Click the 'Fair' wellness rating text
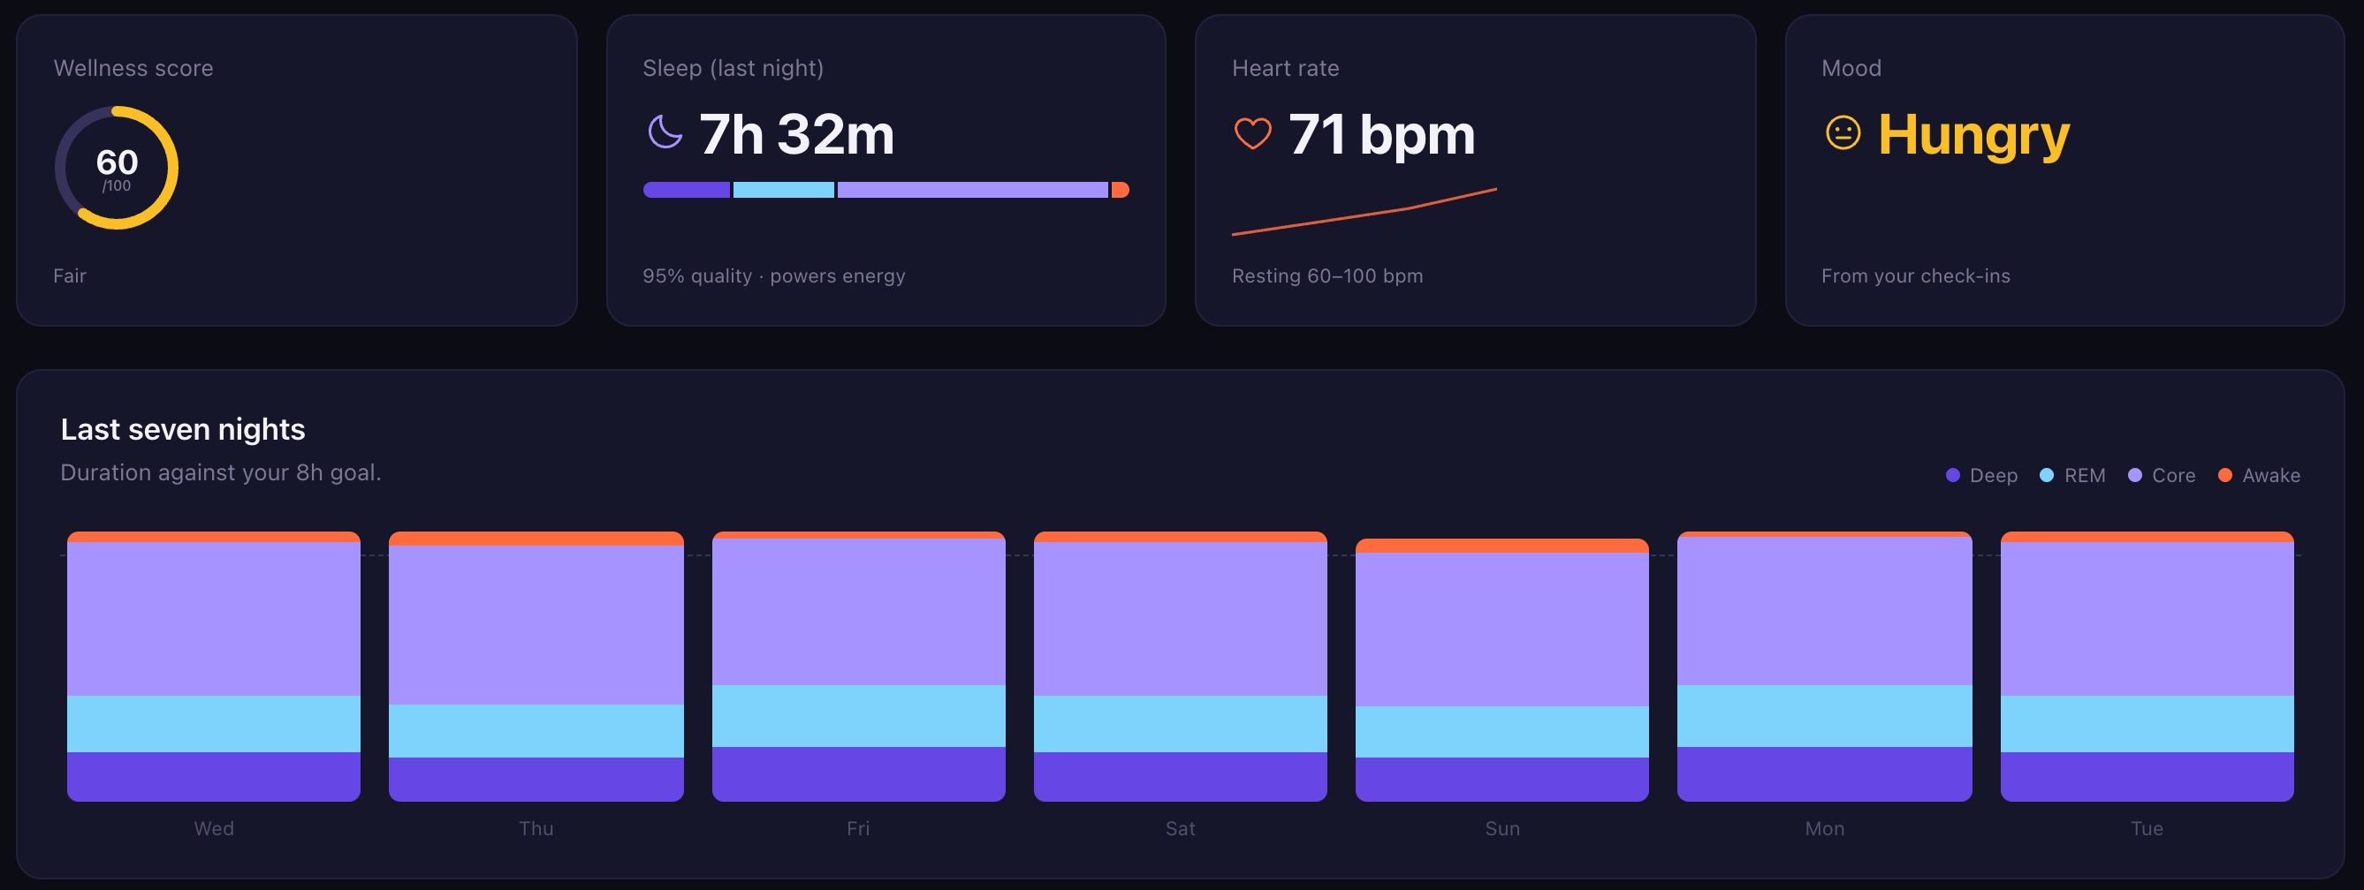The width and height of the screenshot is (2364, 890). [x=70, y=275]
